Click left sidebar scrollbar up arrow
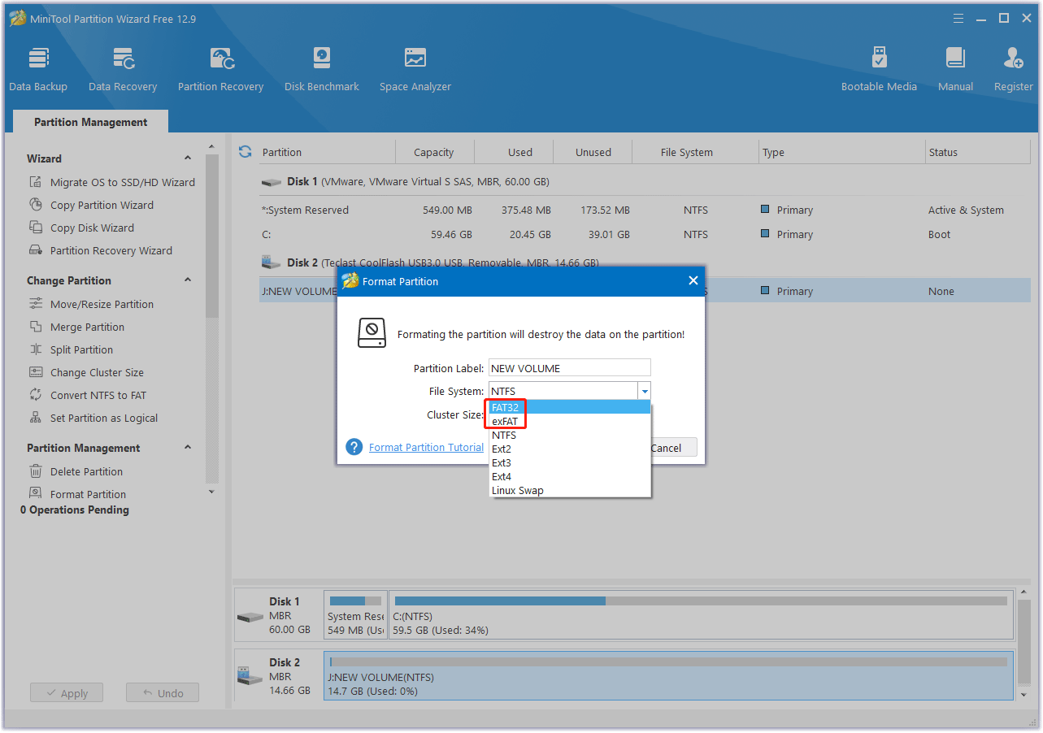This screenshot has width=1043, height=733. click(x=211, y=146)
